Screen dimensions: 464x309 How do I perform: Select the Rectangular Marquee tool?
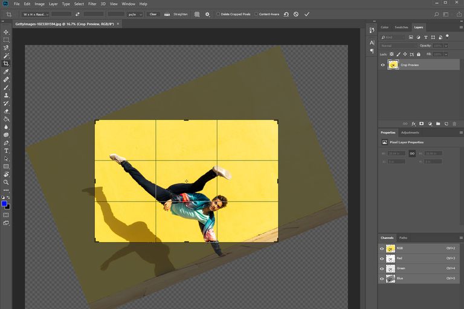pyautogui.click(x=6, y=40)
